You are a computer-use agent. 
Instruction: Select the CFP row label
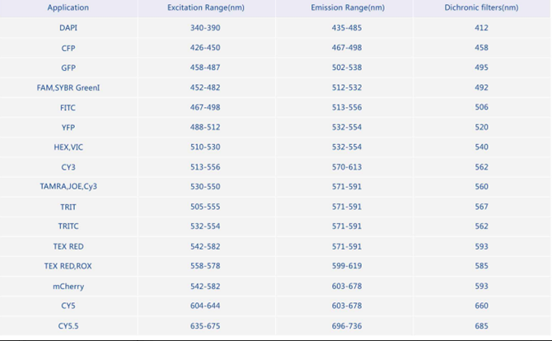pyautogui.click(x=68, y=49)
